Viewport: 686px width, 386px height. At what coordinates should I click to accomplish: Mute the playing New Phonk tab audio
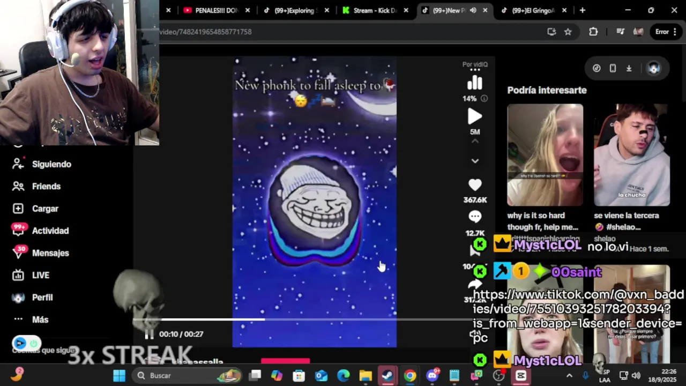click(x=473, y=10)
